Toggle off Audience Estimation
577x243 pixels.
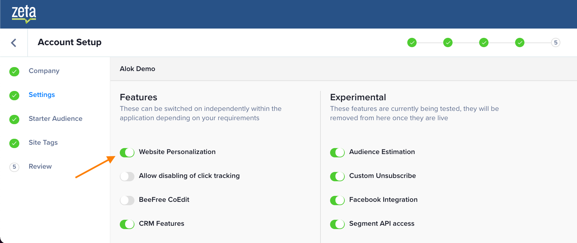point(337,152)
